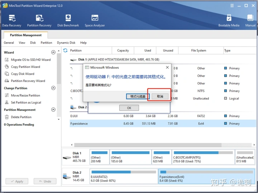This screenshot has width=258, height=193.
Task: Select the C:BOOTCAMP(NTFS) block in disk map
Action: (x=203, y=157)
